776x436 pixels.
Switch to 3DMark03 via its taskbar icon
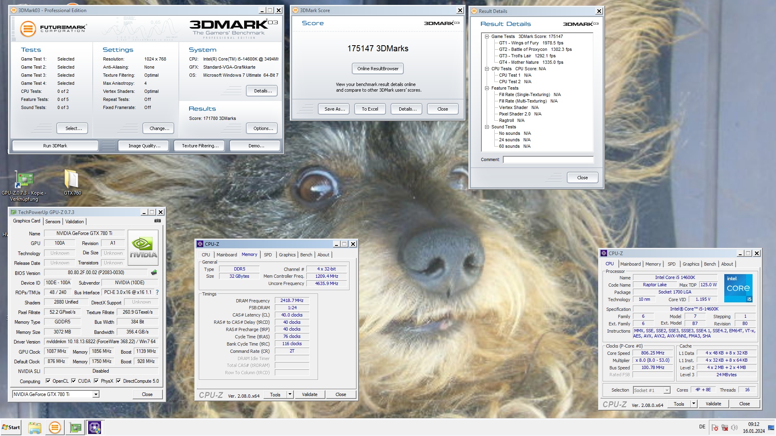(55, 428)
